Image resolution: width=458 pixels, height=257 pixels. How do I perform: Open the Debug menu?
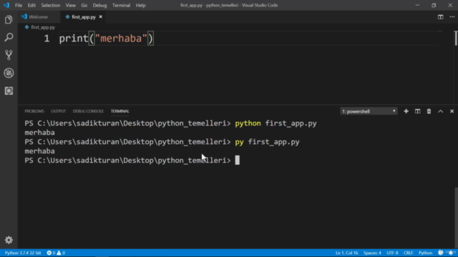pyautogui.click(x=99, y=5)
